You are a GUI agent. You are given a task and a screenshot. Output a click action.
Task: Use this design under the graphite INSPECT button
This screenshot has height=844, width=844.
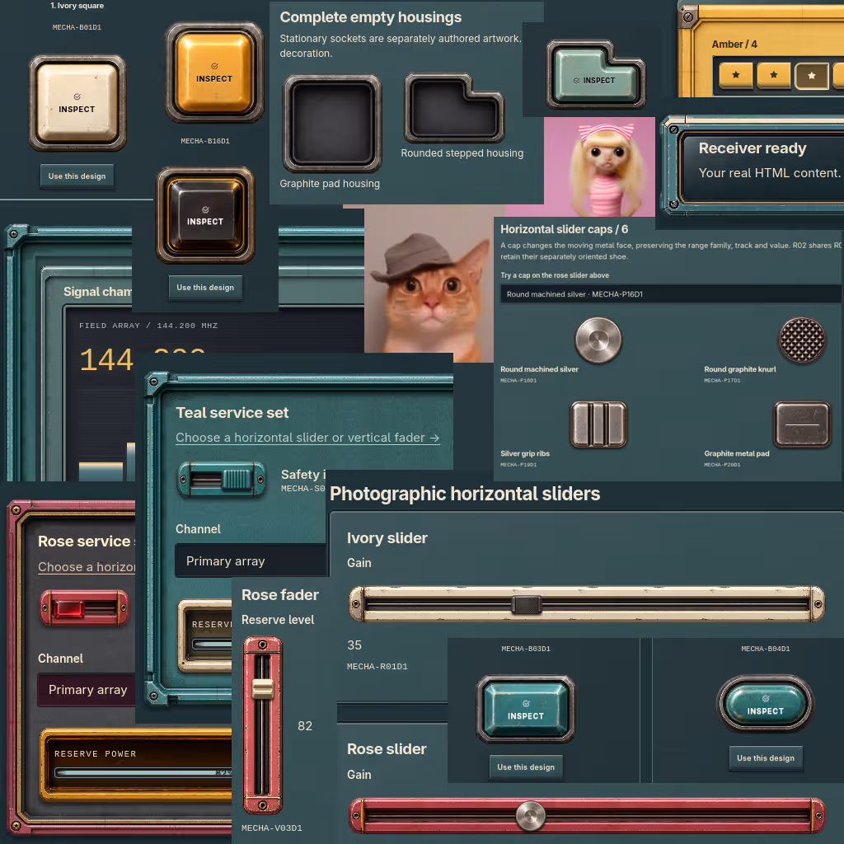pyautogui.click(x=205, y=288)
